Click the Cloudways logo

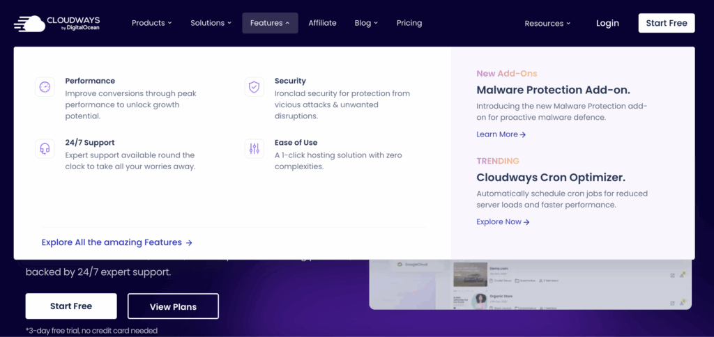coord(57,23)
